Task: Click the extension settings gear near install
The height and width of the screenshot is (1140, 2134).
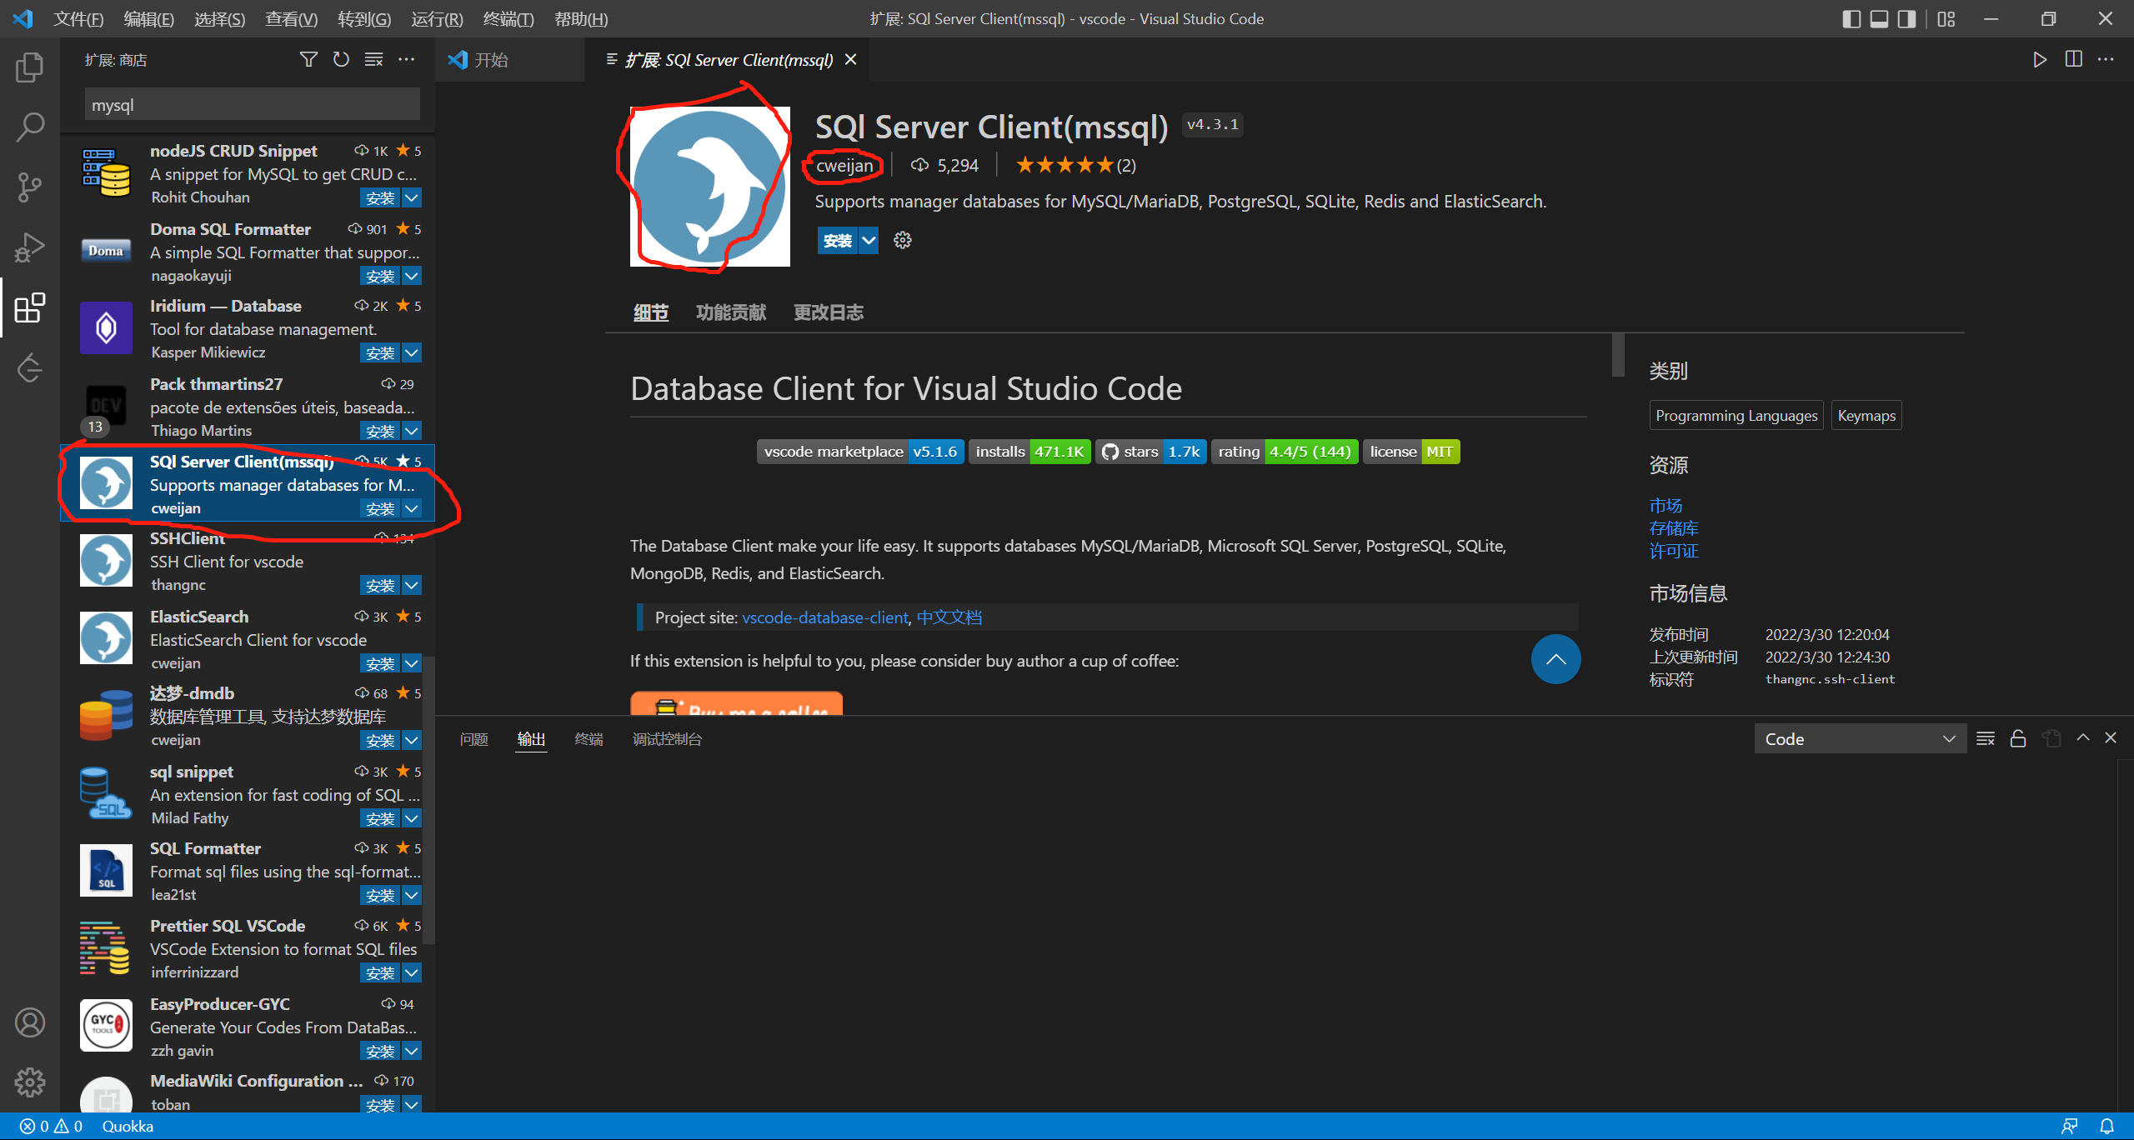Action: pos(902,241)
